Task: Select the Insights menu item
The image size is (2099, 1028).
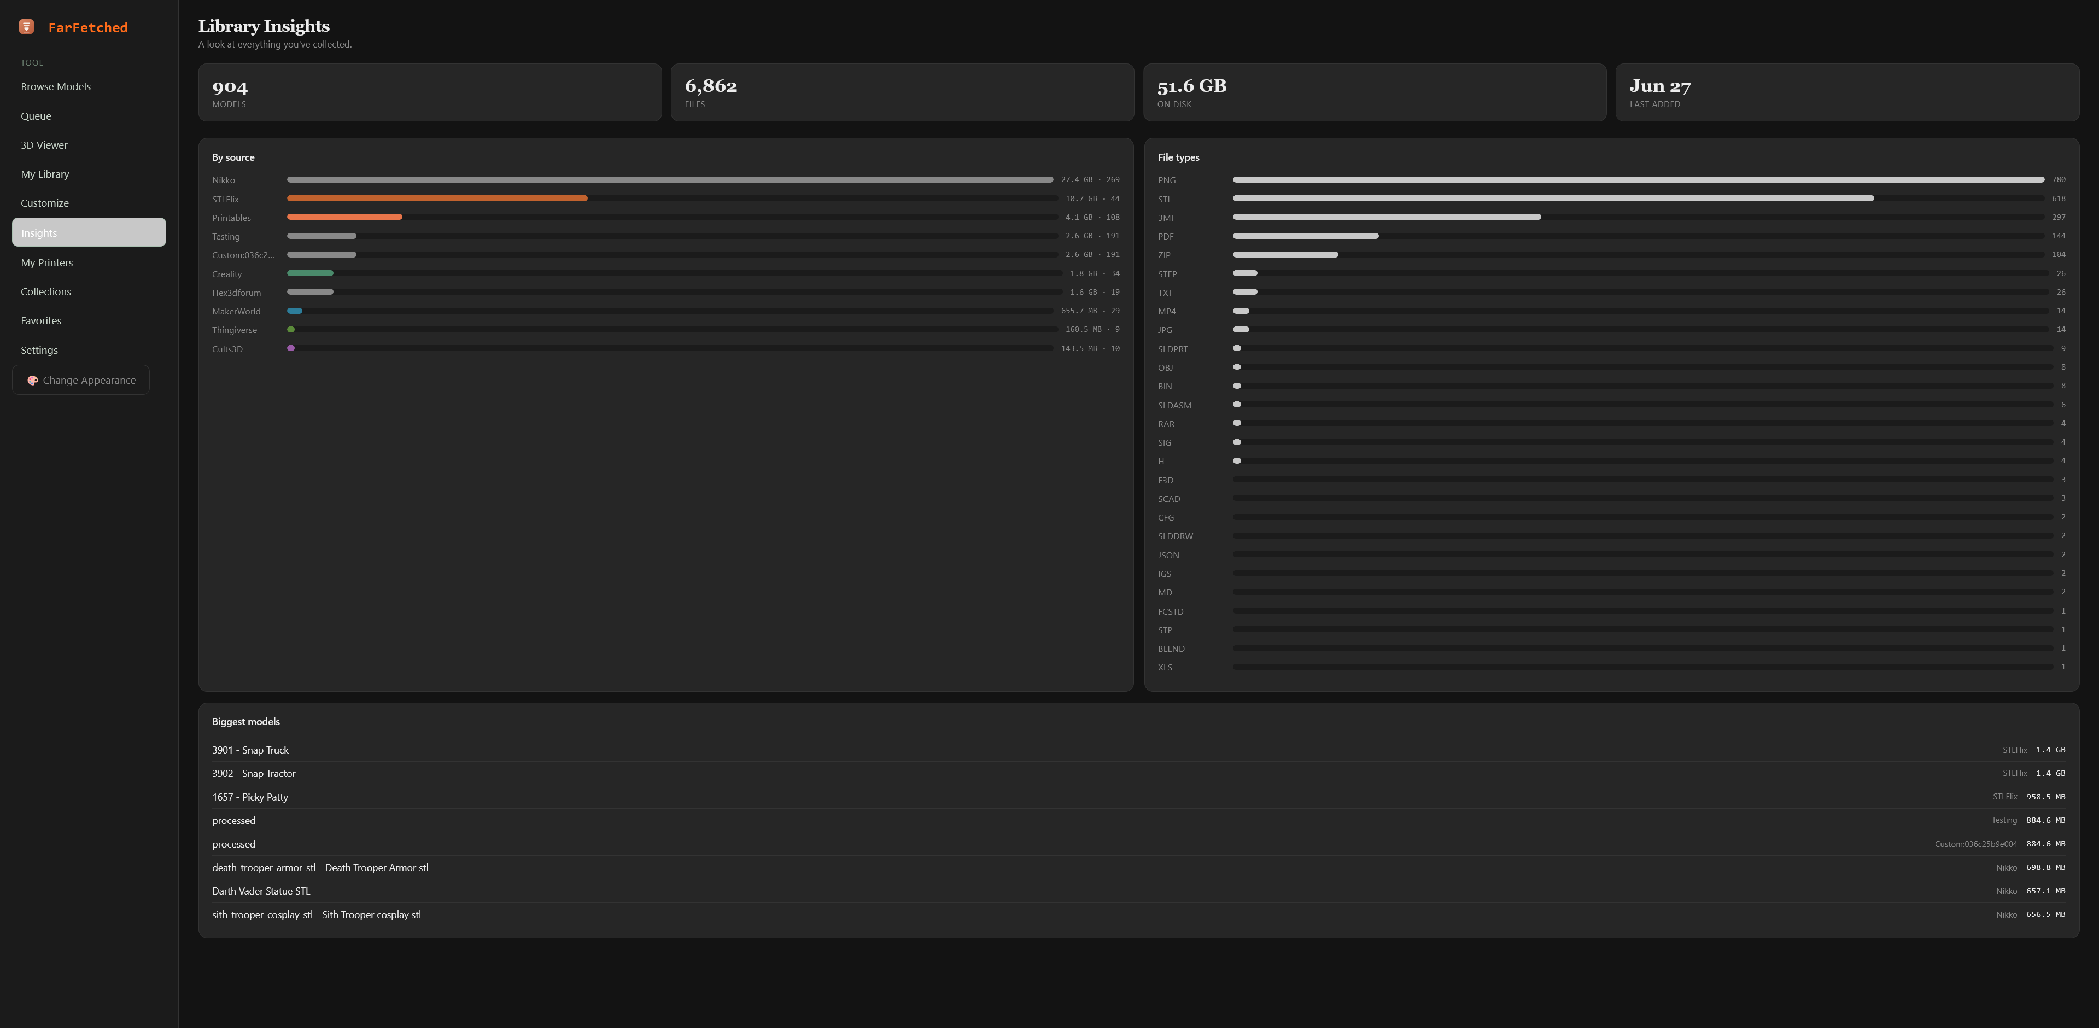Action: pyautogui.click(x=89, y=232)
